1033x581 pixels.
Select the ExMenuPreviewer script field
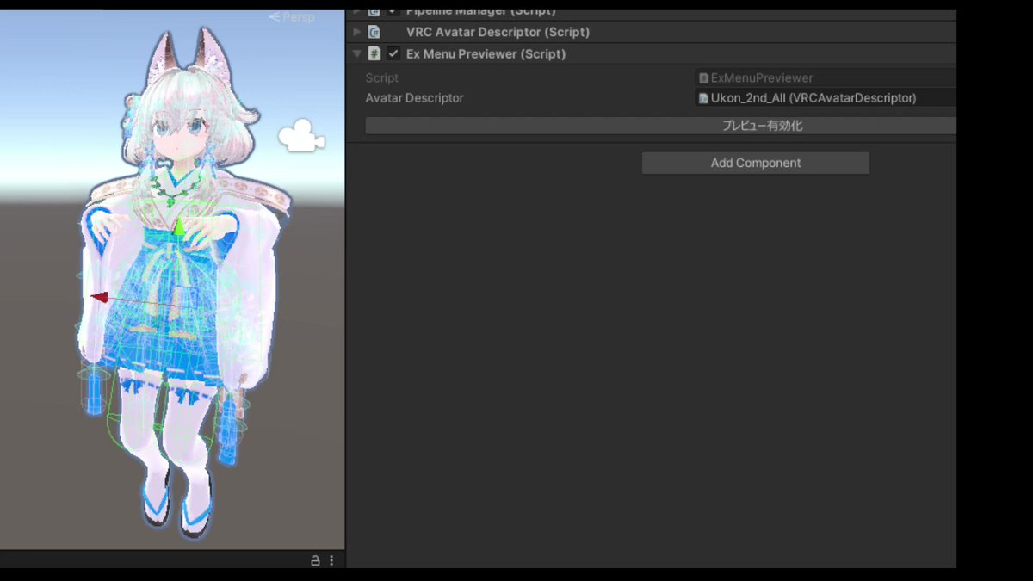[826, 77]
